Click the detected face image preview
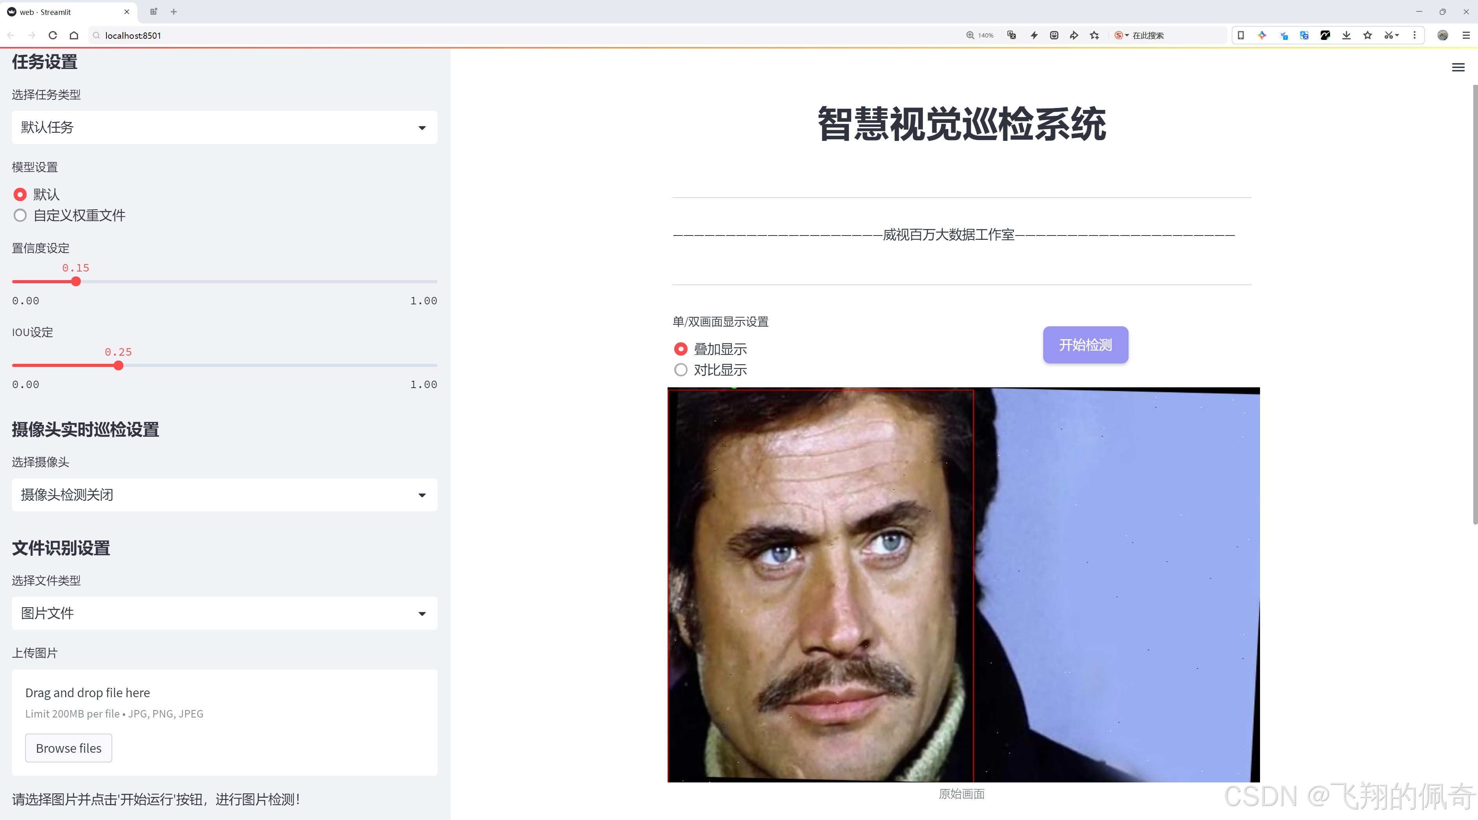The height and width of the screenshot is (820, 1478). [963, 585]
